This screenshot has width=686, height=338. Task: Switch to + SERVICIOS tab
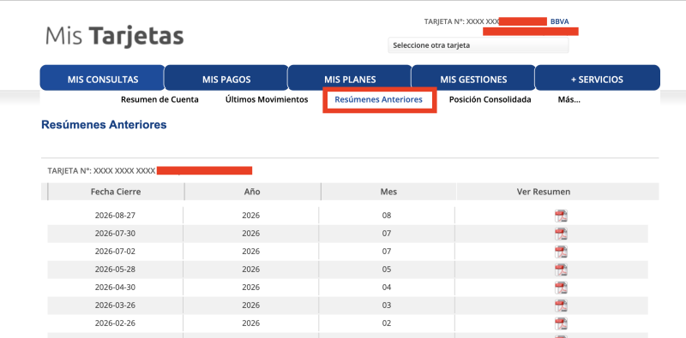(x=597, y=78)
